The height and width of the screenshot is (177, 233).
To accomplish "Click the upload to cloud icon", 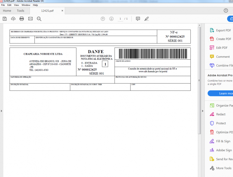I will tap(13, 19).
